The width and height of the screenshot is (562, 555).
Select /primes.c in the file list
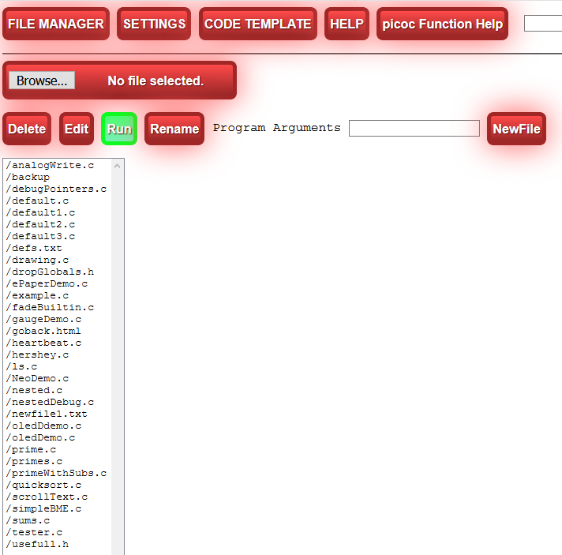[58, 461]
